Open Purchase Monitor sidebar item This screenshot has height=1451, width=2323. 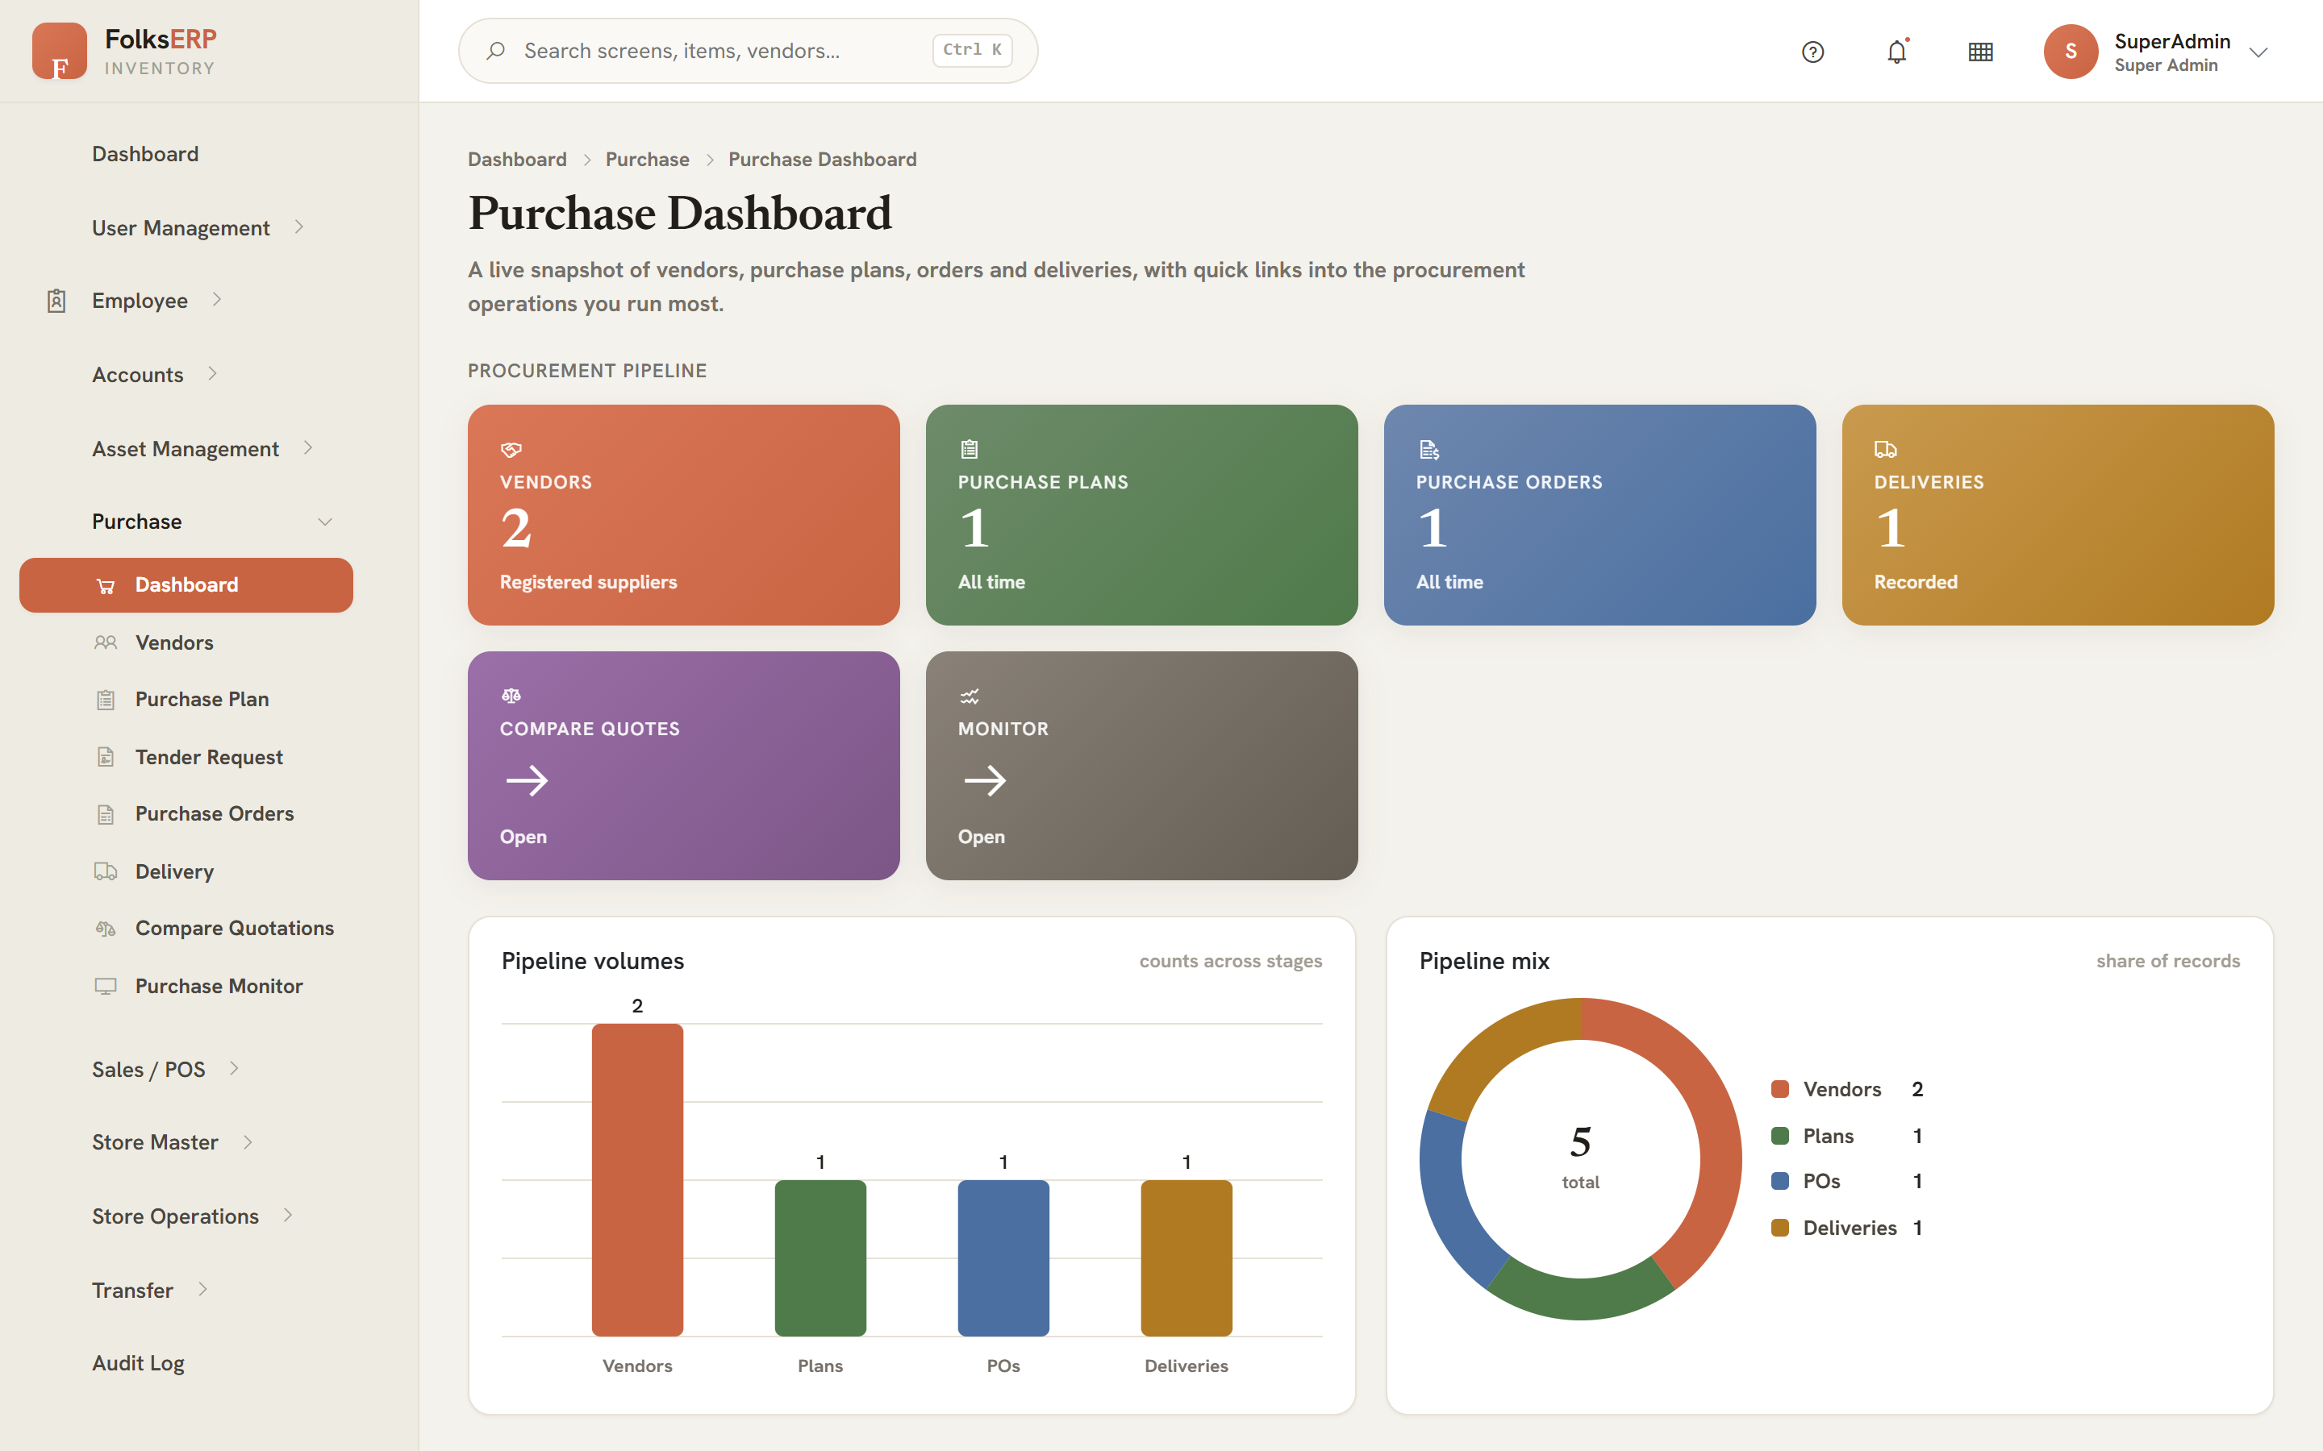pyautogui.click(x=186, y=986)
